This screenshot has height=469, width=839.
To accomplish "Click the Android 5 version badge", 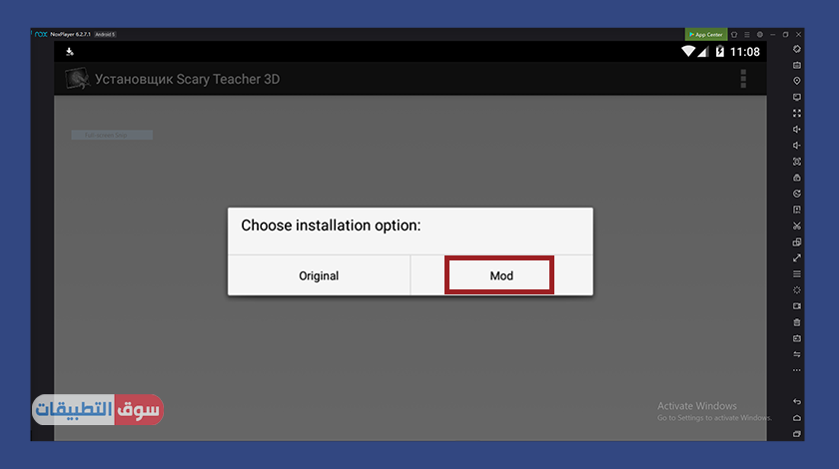I will coord(105,34).
